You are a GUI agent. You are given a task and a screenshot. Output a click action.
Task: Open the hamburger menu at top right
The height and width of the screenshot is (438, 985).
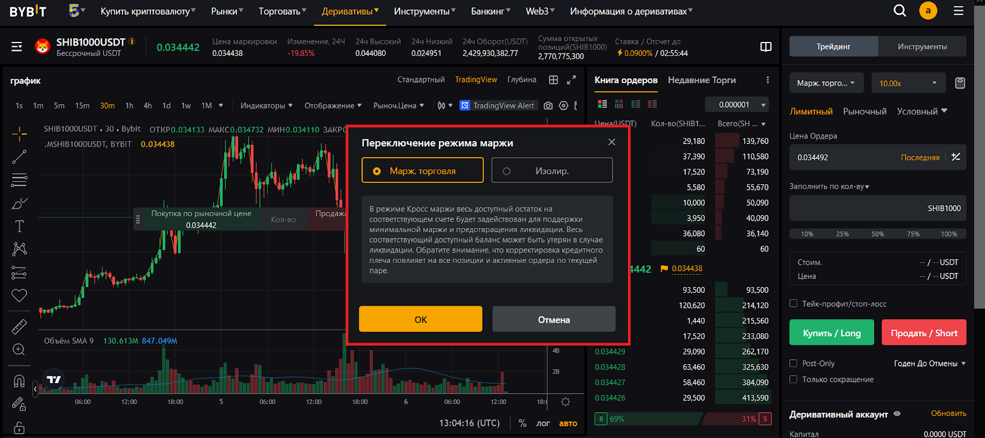coord(959,10)
